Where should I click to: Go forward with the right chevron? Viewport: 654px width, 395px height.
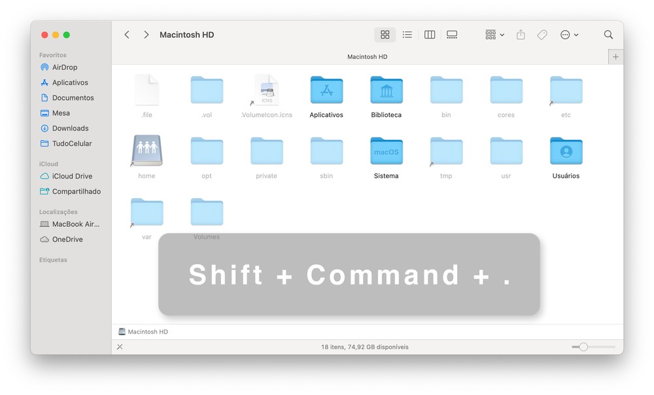(x=146, y=35)
